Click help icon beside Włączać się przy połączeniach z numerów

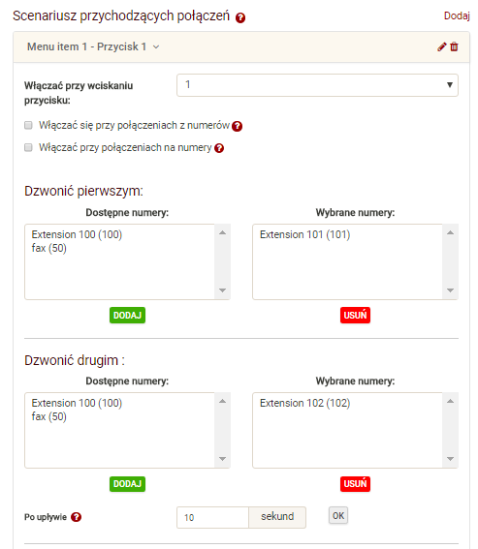238,126
